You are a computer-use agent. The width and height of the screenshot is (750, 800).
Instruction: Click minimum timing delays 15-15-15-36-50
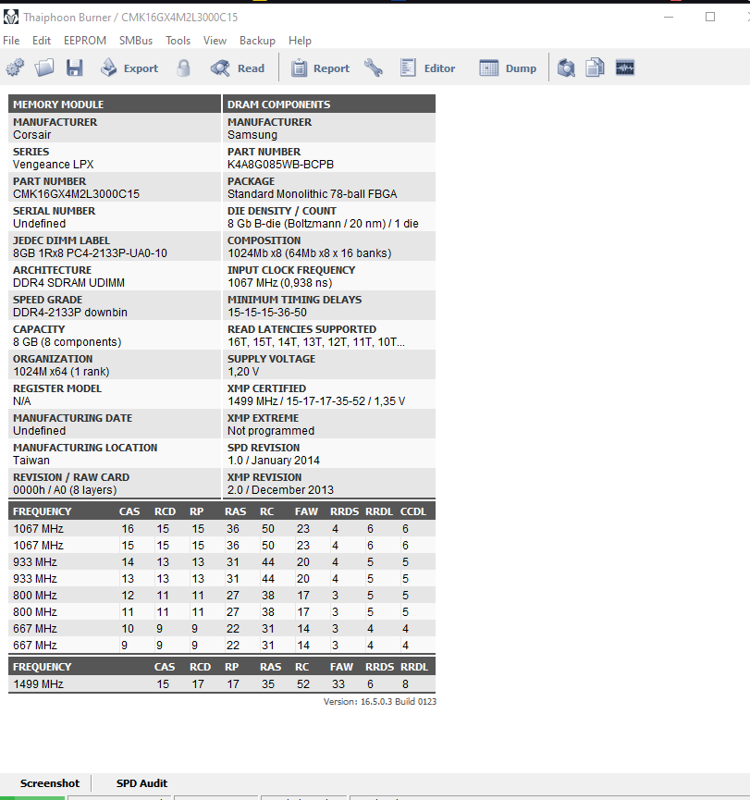(x=267, y=313)
